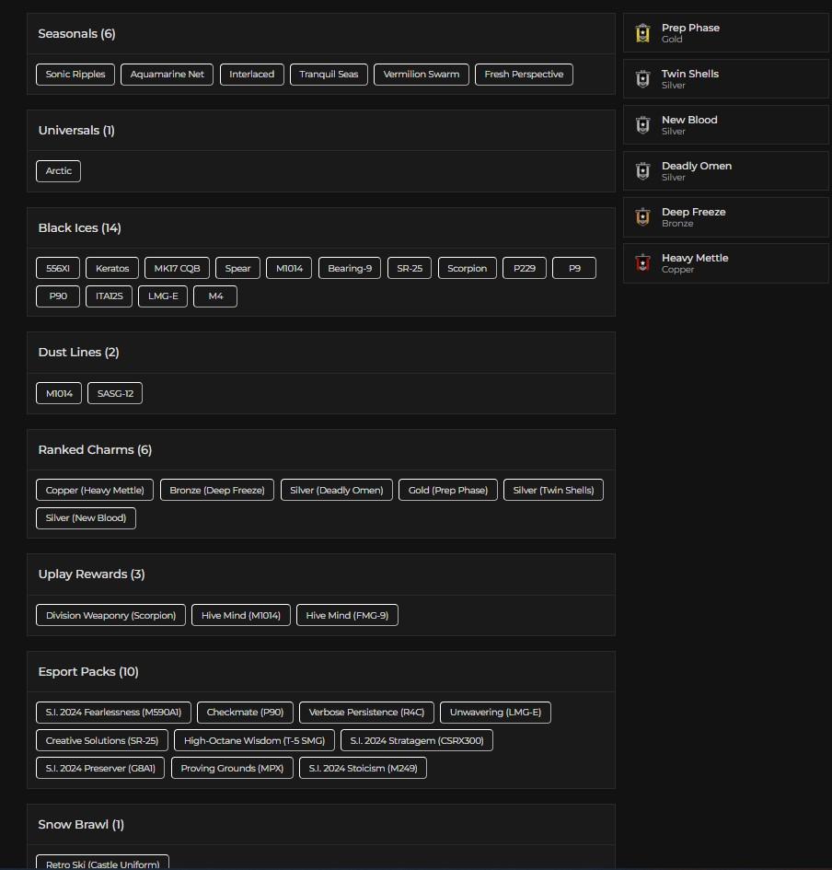This screenshot has width=832, height=870.
Task: Select the Vermilion Swarm seasonal tag
Action: (x=421, y=75)
